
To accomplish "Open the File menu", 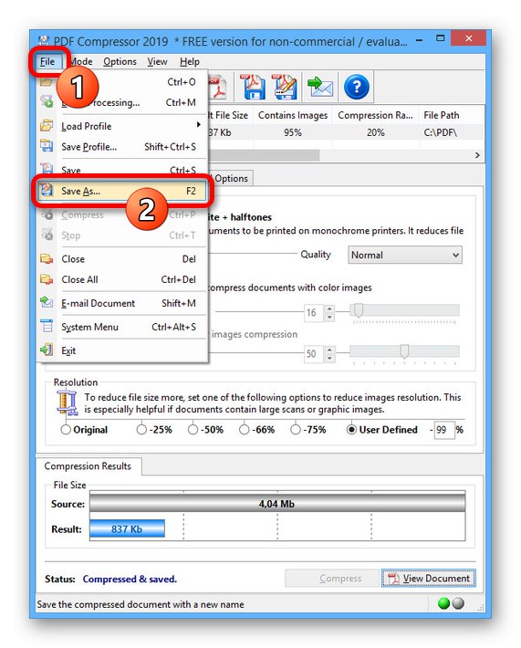I will [x=47, y=61].
